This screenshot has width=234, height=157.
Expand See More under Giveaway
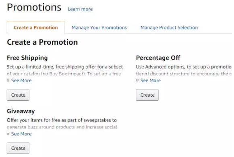point(21,134)
